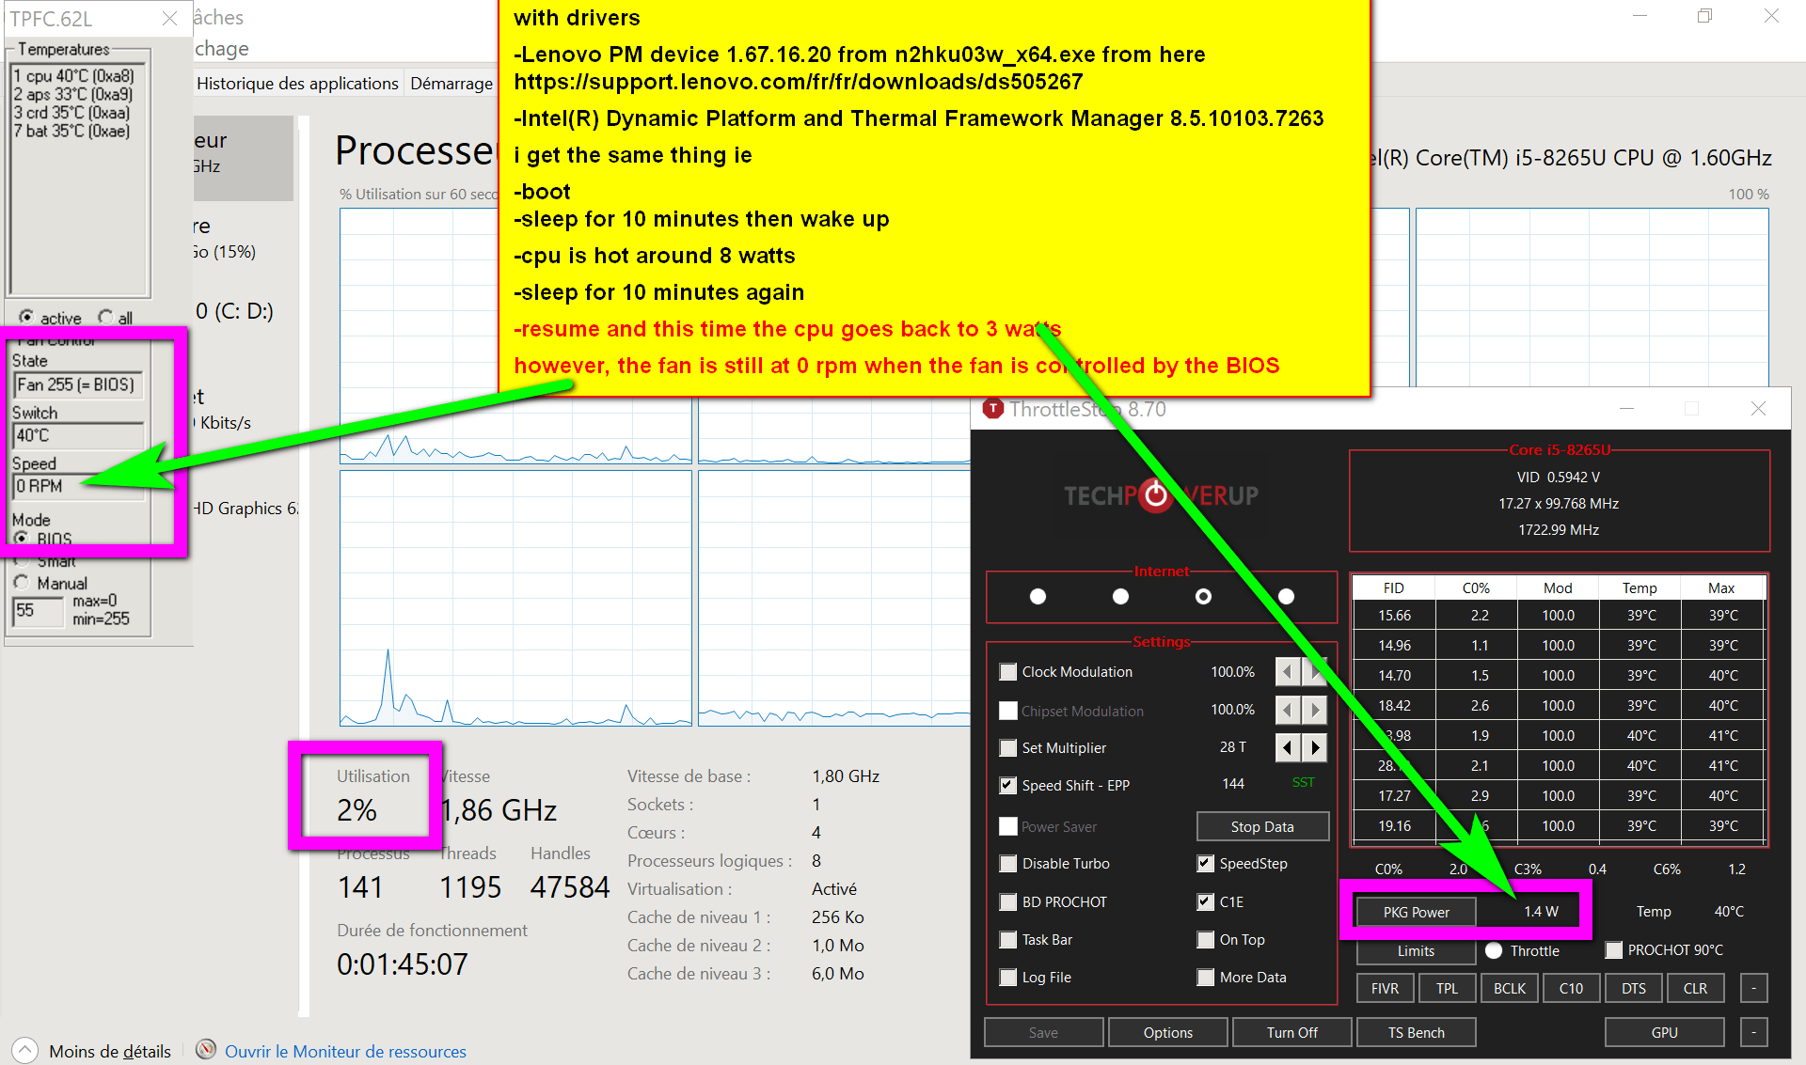
Task: Click Moins de détails label
Action: (x=110, y=1051)
